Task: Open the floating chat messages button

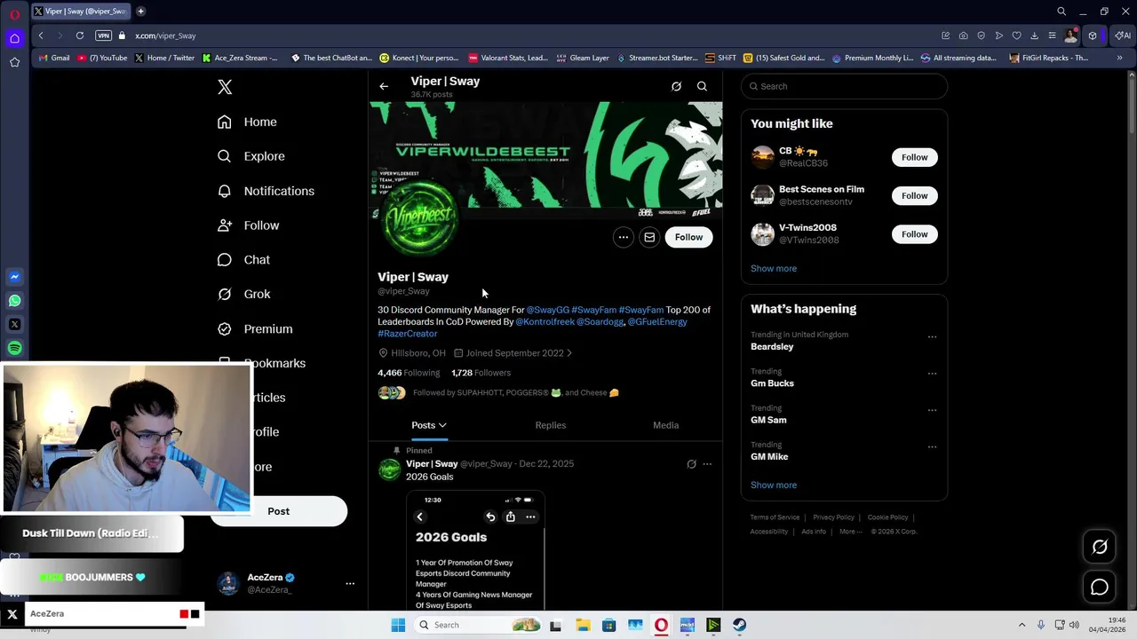Action: click(x=1100, y=587)
